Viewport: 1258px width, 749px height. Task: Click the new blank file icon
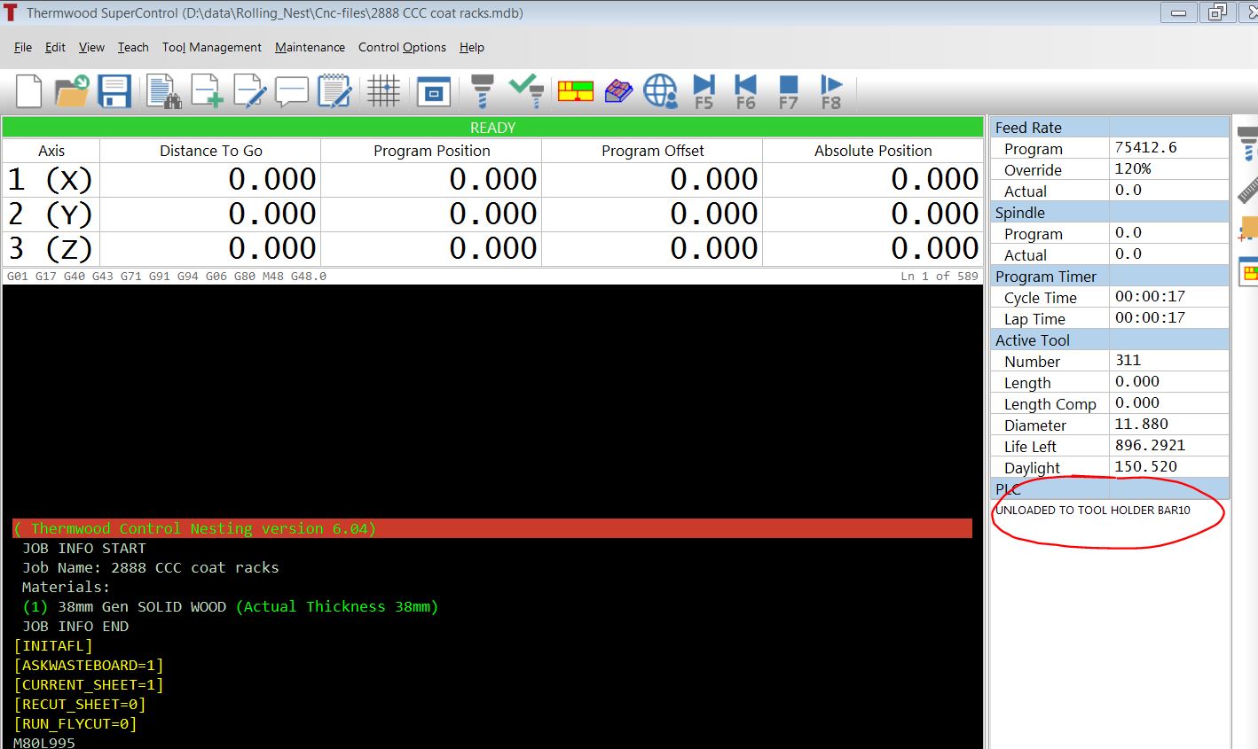[x=28, y=91]
